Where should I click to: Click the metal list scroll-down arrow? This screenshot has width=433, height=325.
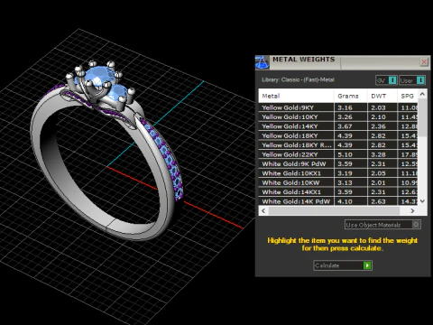click(x=422, y=201)
